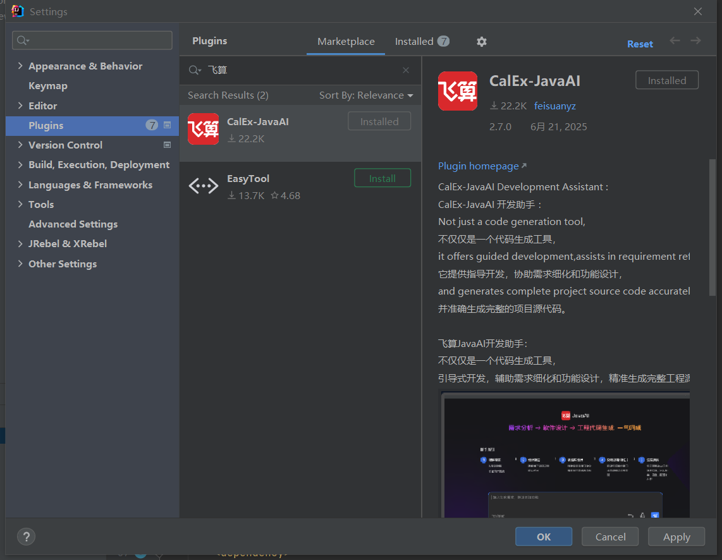
Task: Select Keymap in settings tree
Action: point(48,86)
